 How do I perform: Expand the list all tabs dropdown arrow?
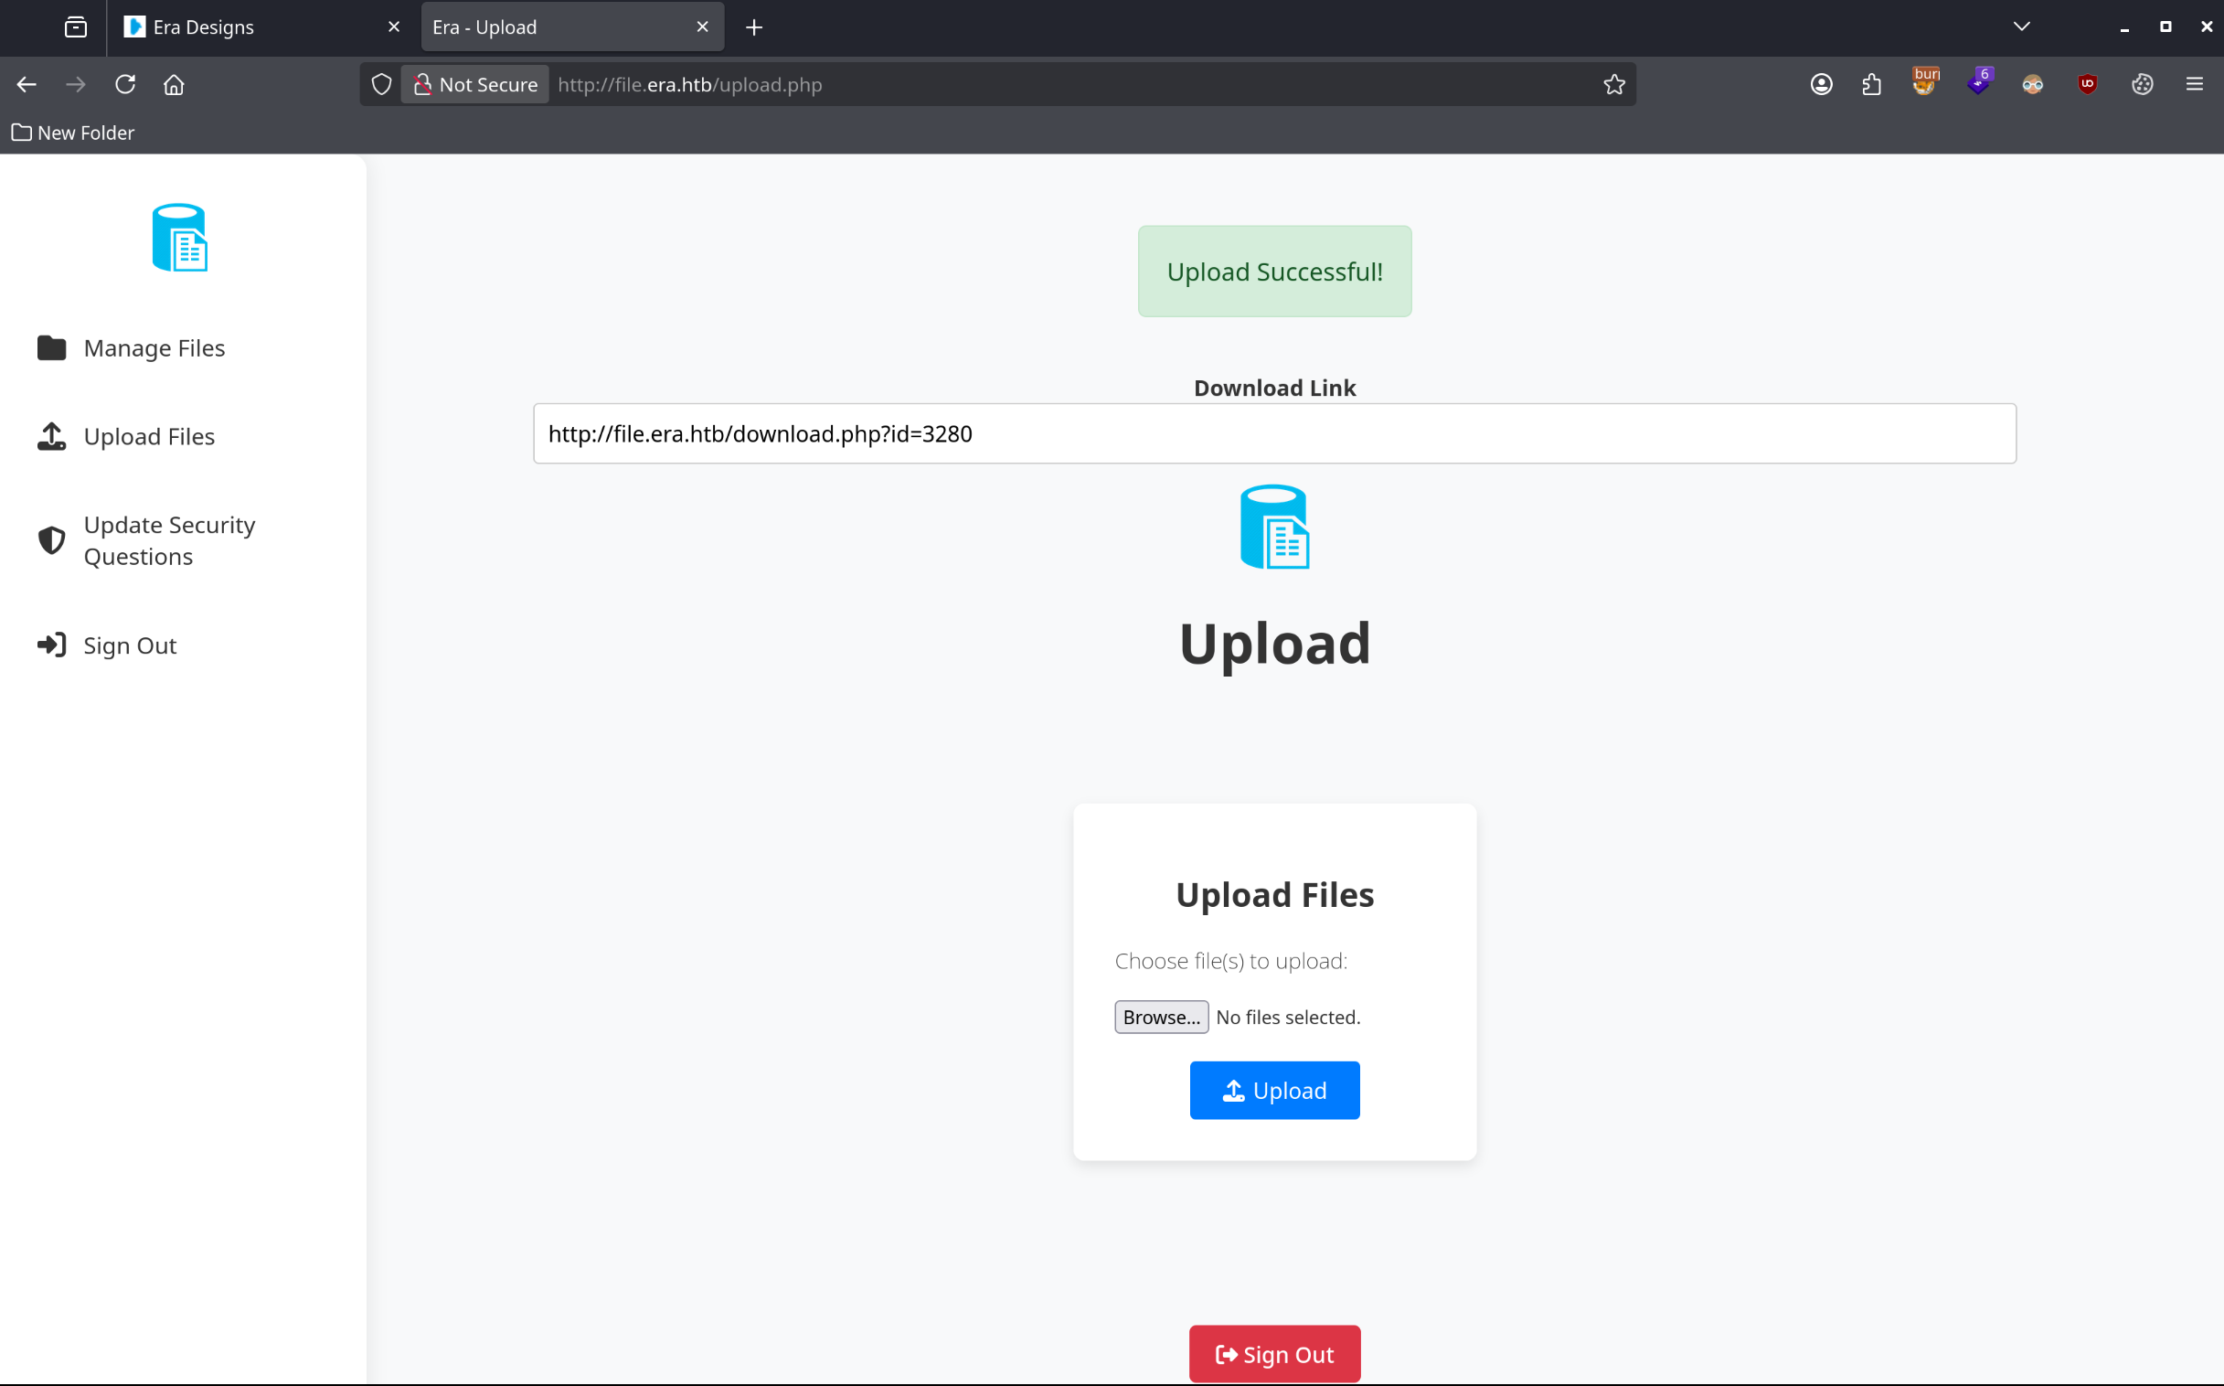[2022, 27]
